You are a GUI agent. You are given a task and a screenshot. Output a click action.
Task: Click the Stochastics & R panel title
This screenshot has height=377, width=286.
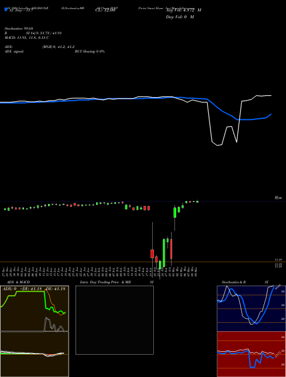[233, 282]
